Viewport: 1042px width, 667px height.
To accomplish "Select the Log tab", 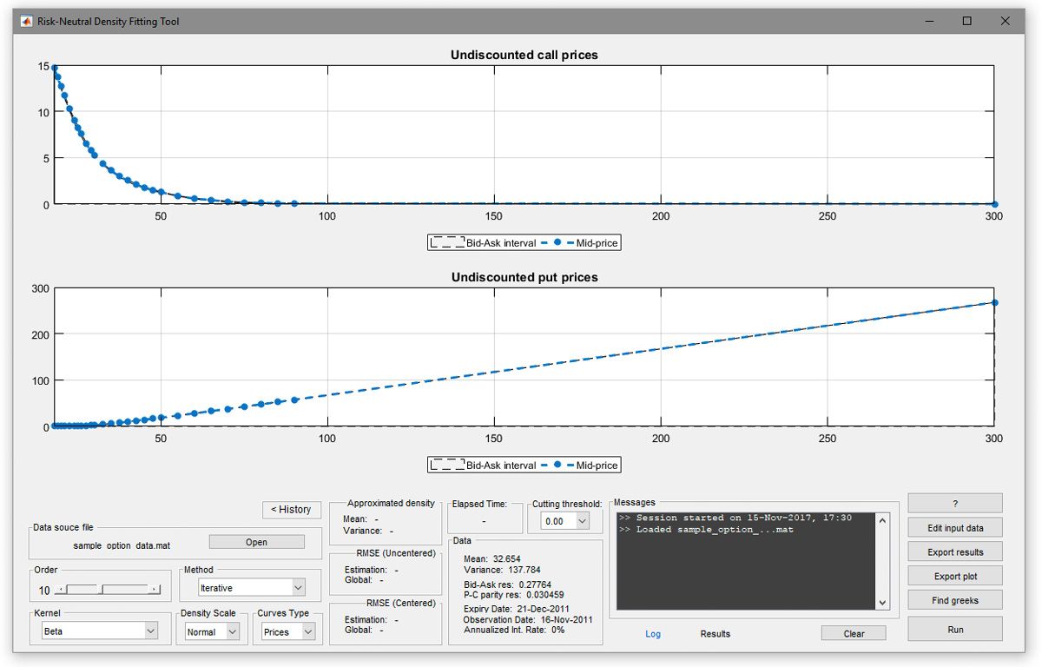I will (653, 634).
